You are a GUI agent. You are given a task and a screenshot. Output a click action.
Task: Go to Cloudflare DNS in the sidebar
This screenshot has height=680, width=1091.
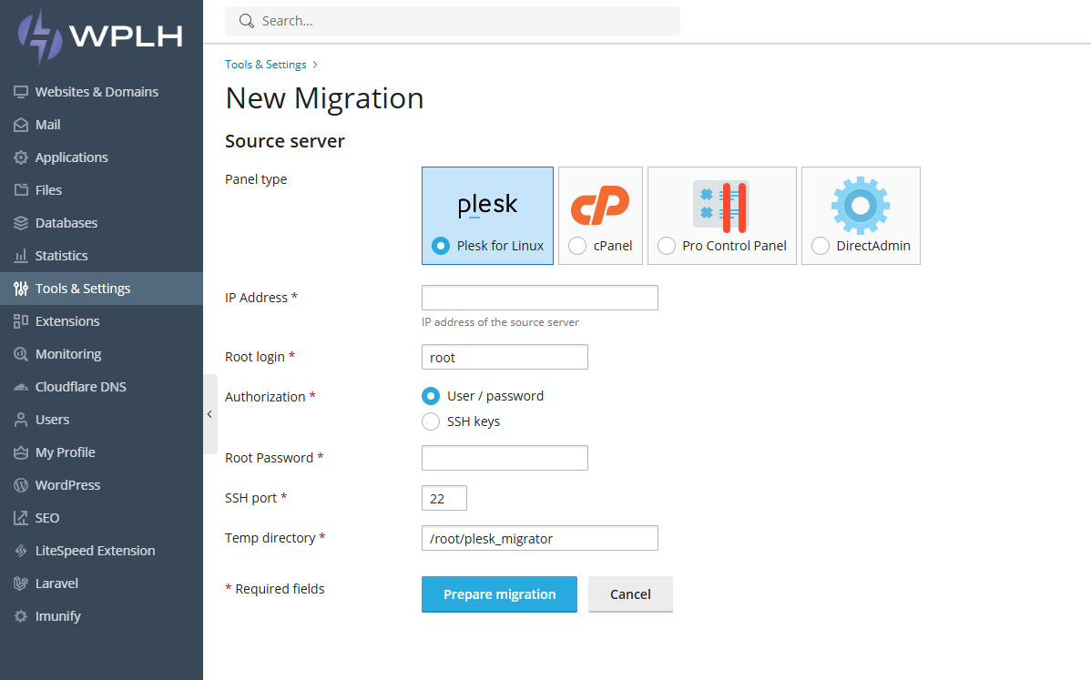click(102, 387)
